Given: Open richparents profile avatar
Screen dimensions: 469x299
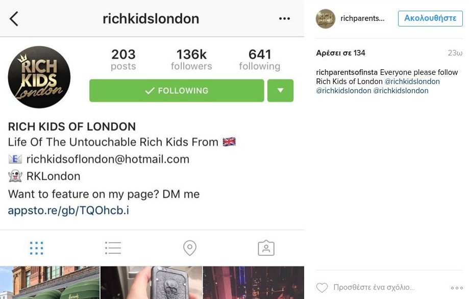Looking at the screenshot, I should [x=326, y=18].
